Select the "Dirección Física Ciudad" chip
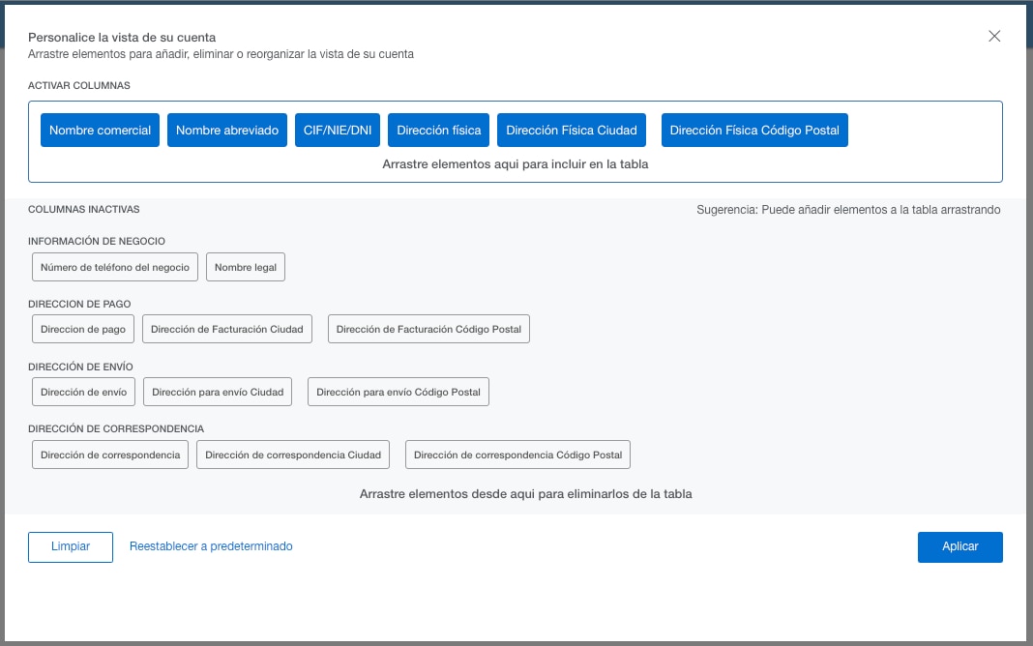Viewport: 1033px width, 646px height. [x=571, y=129]
